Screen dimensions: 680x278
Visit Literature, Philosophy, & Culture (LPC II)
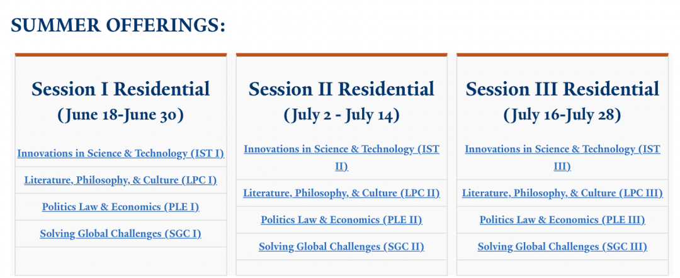[341, 193]
